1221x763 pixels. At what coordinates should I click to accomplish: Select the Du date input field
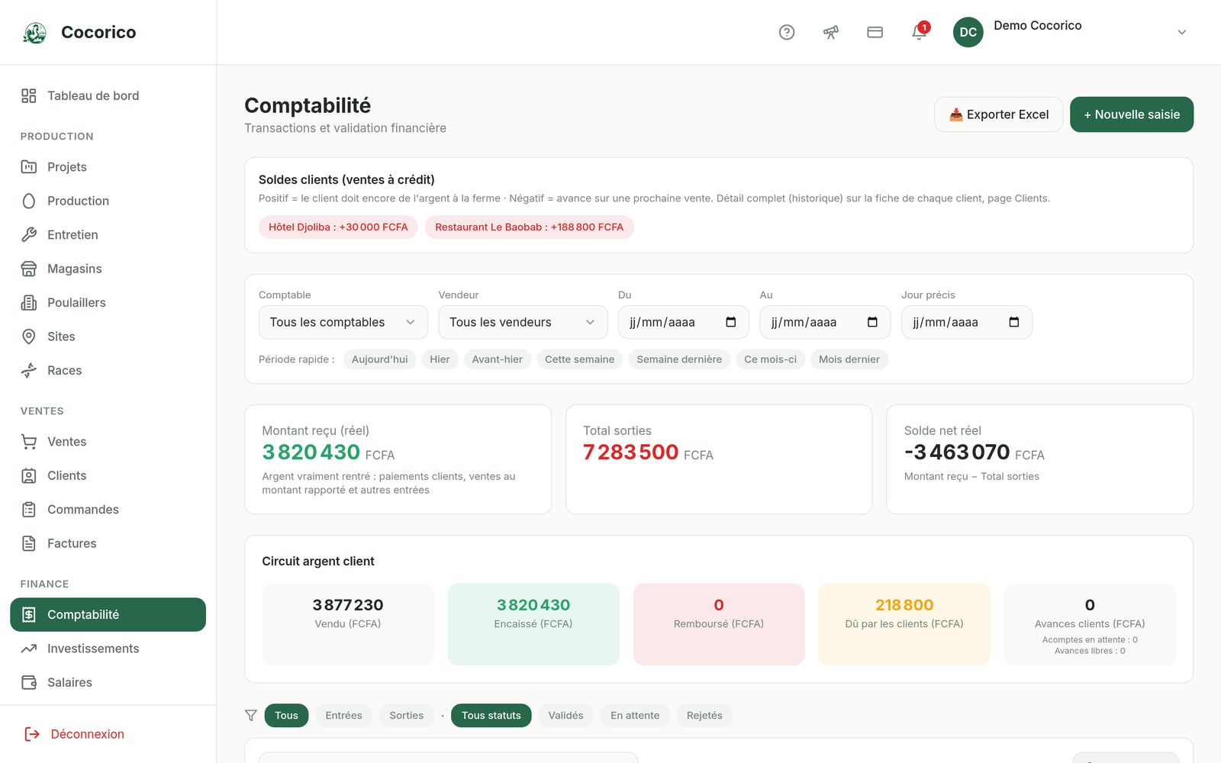[x=684, y=322]
